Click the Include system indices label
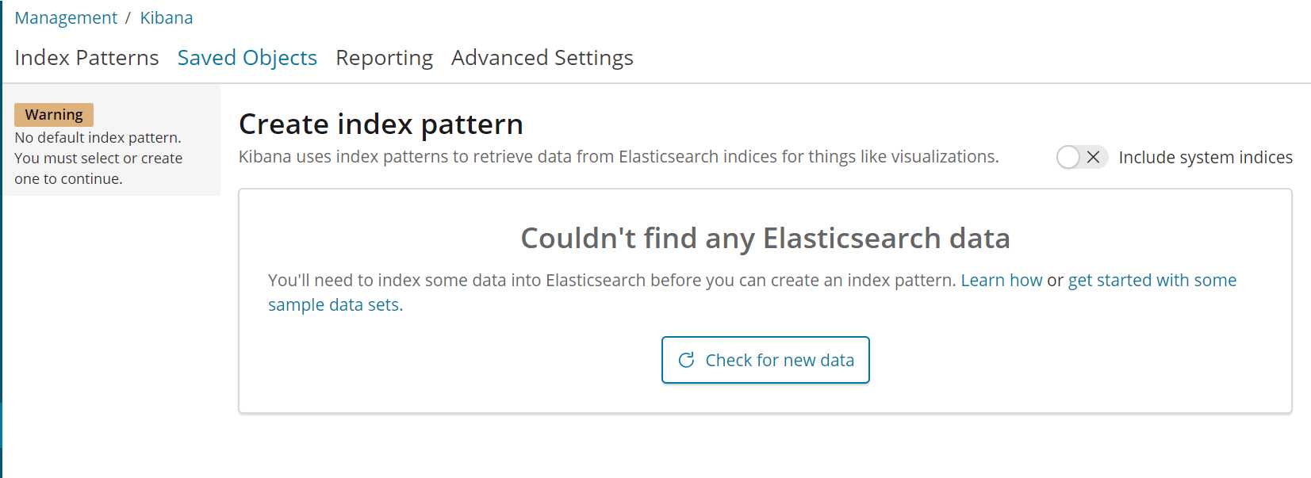 [1205, 157]
